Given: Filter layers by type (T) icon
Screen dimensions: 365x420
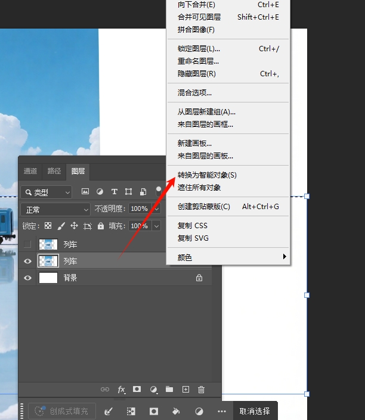Looking at the screenshot, I should (115, 191).
